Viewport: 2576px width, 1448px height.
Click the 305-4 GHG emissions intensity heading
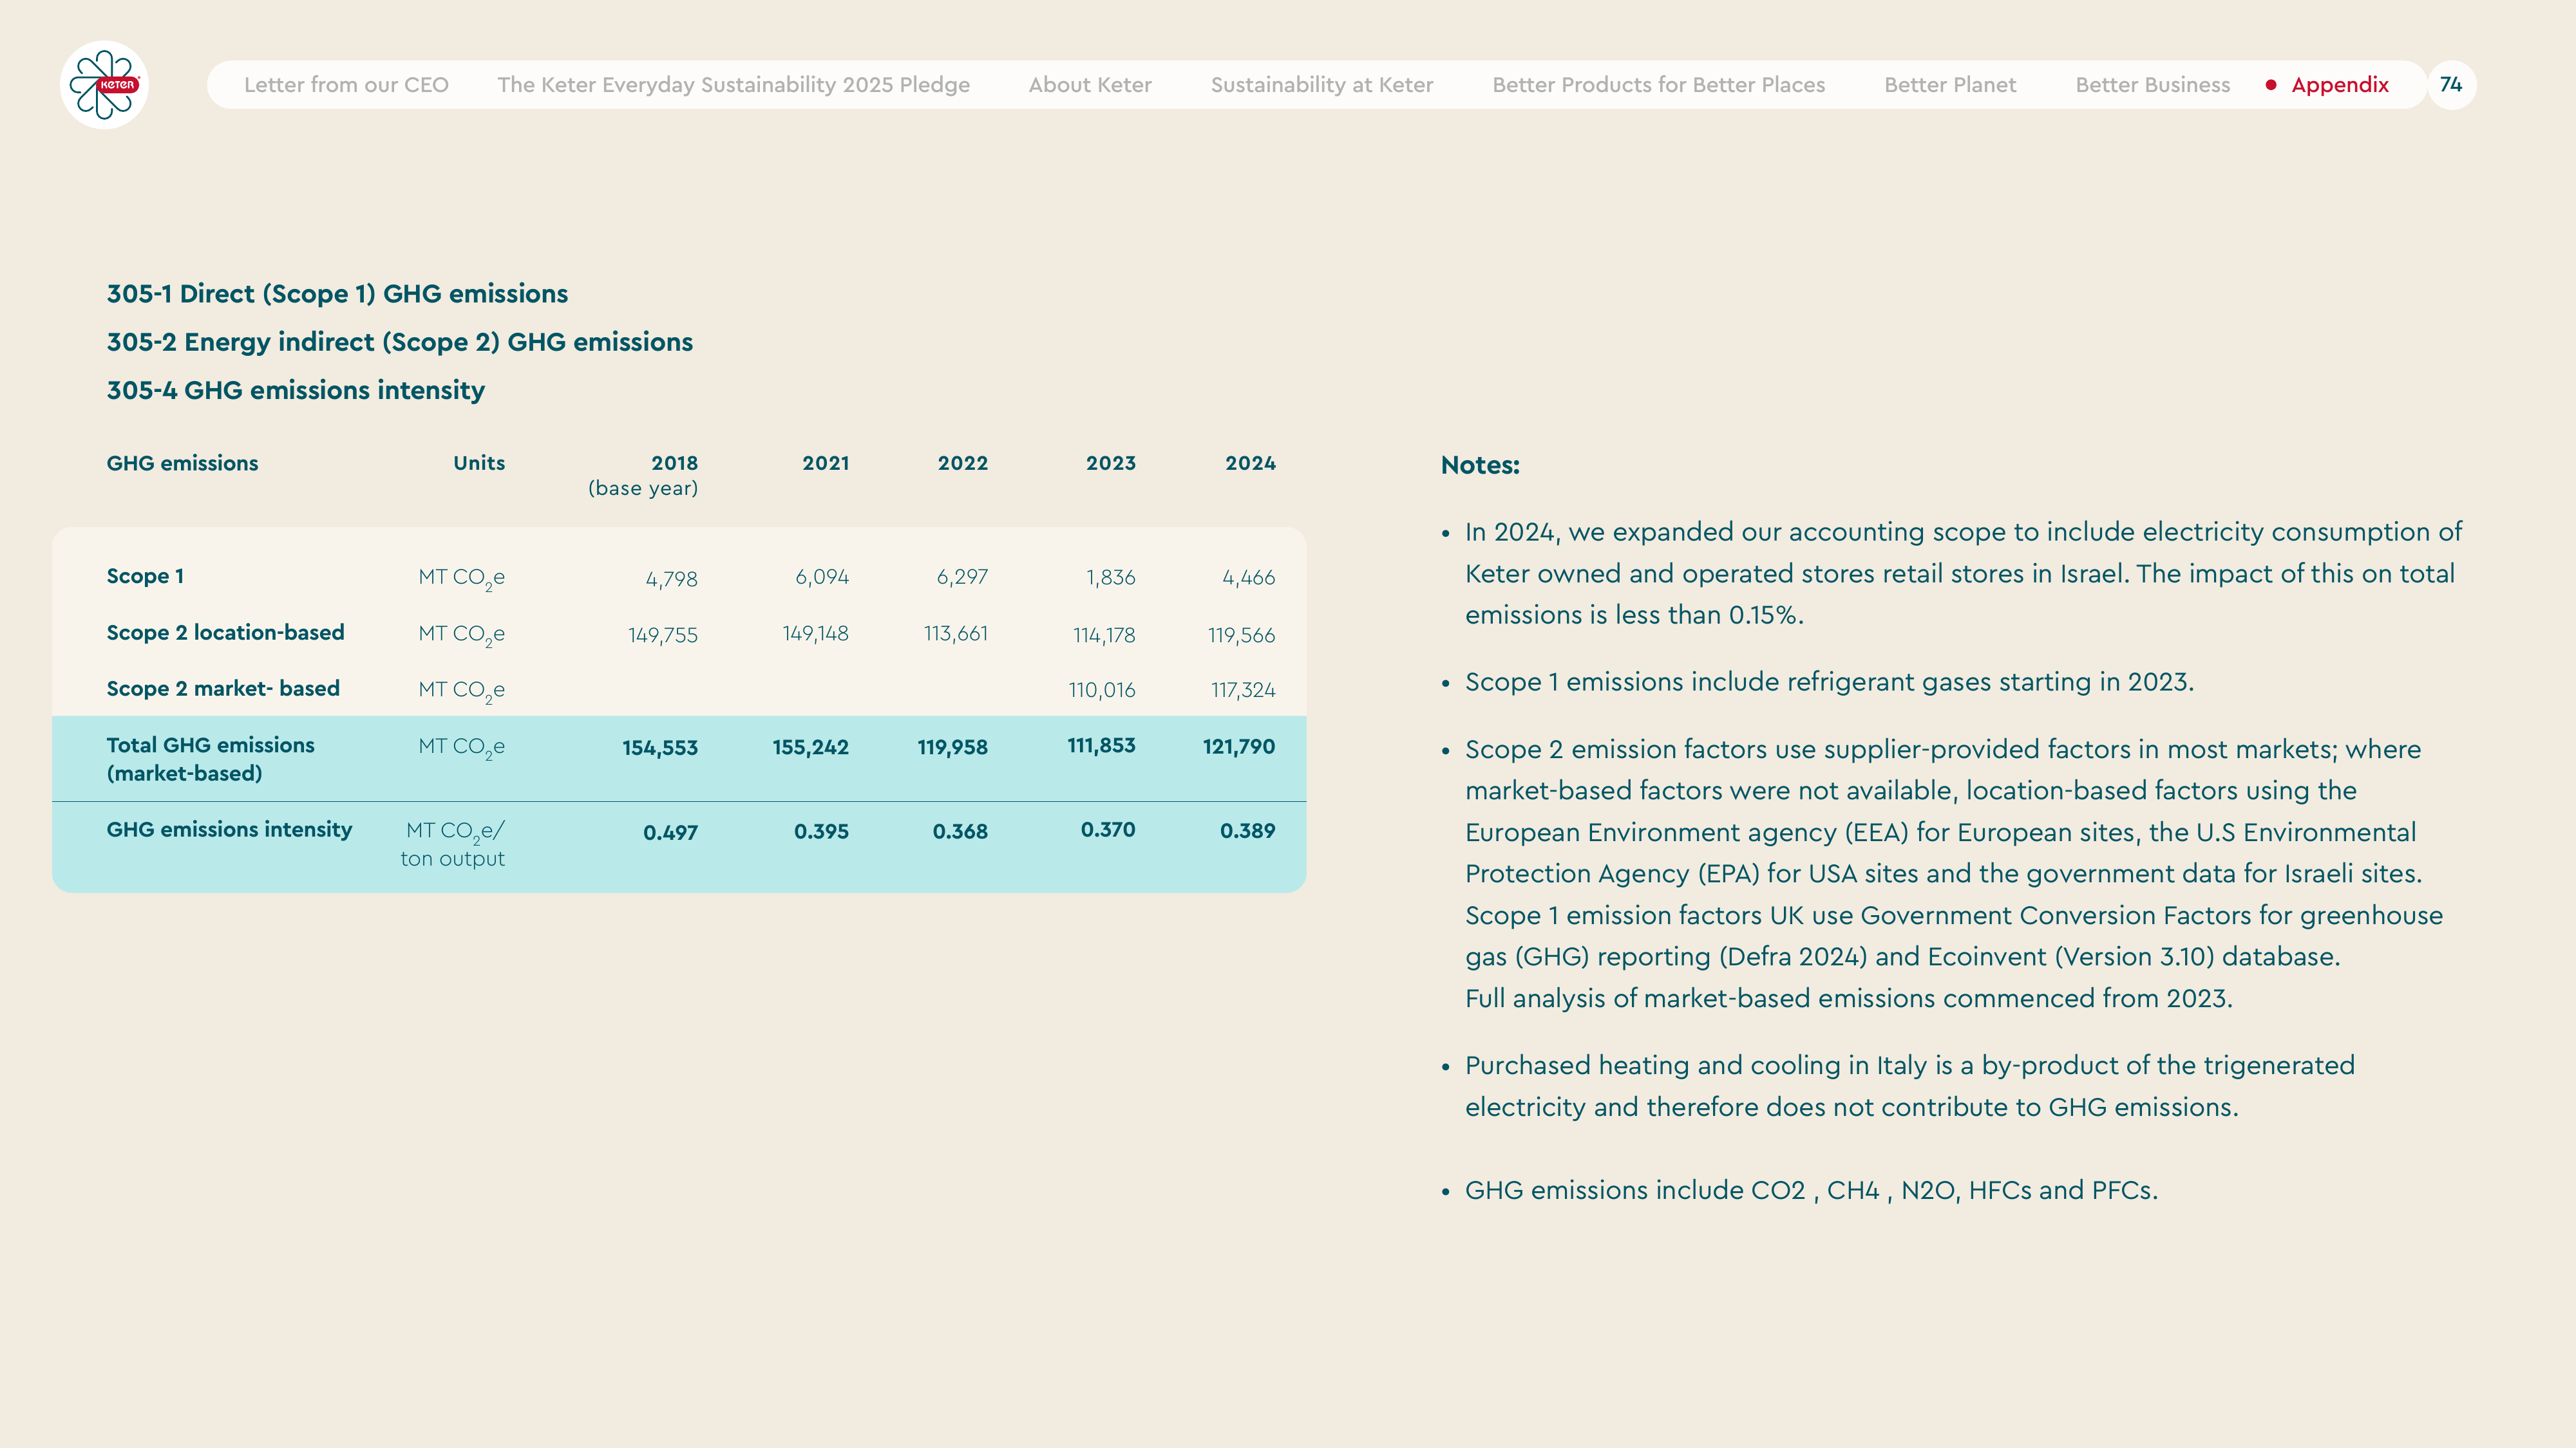(295, 390)
